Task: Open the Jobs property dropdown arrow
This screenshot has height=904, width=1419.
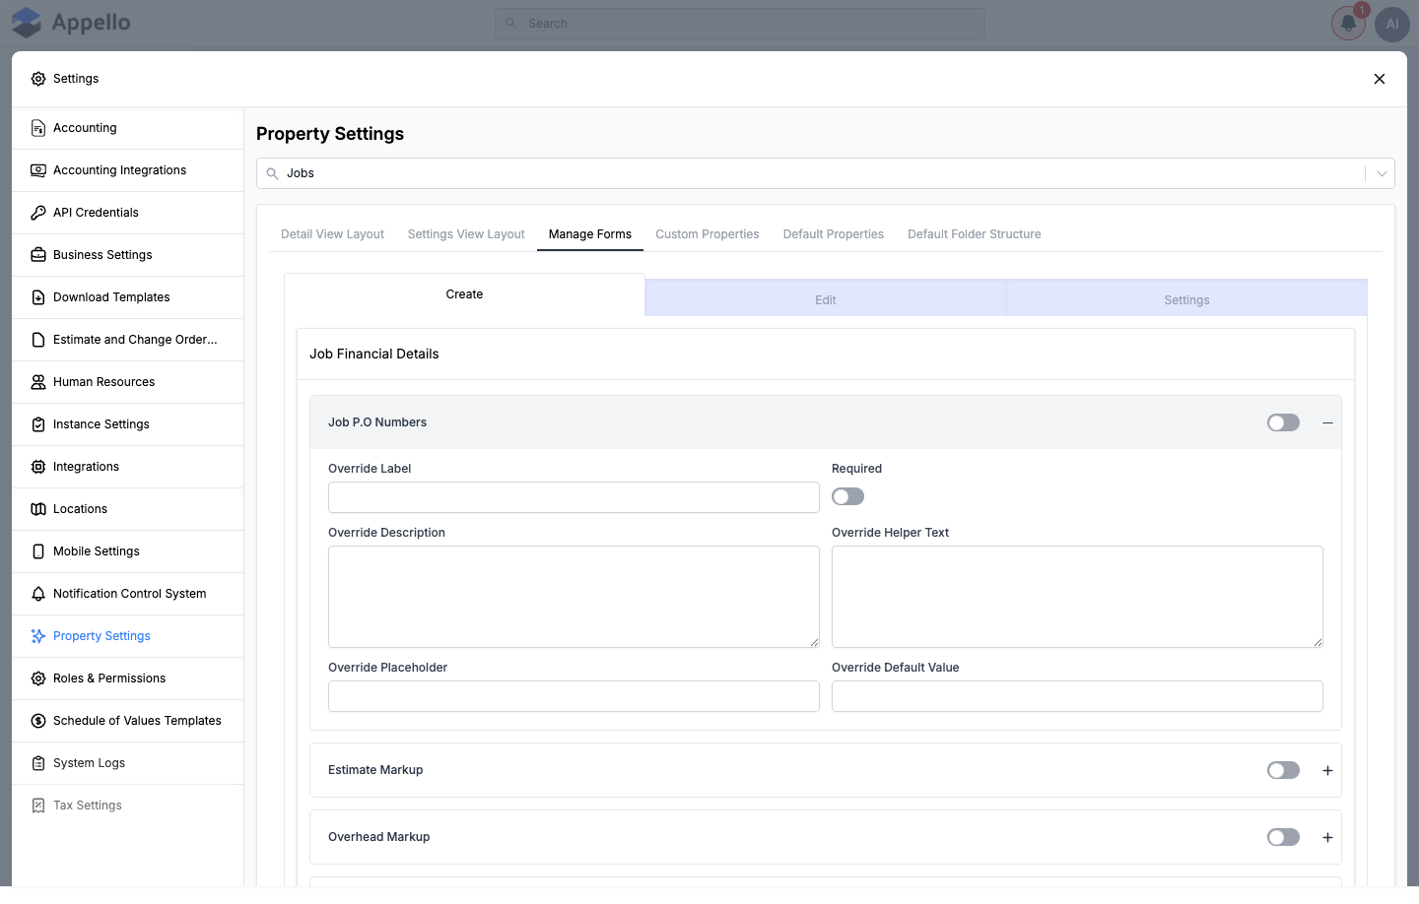Action: tap(1382, 173)
